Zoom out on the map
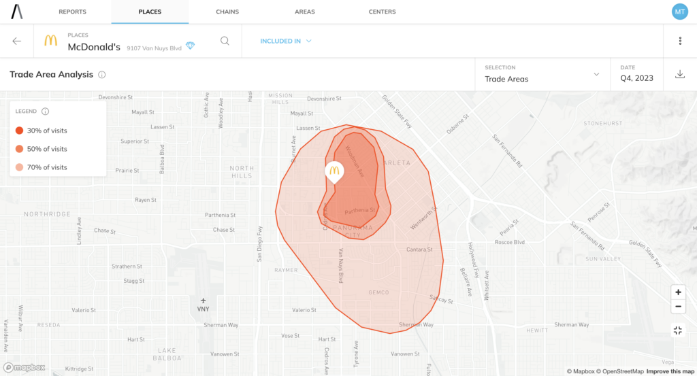Image resolution: width=697 pixels, height=376 pixels. (678, 306)
